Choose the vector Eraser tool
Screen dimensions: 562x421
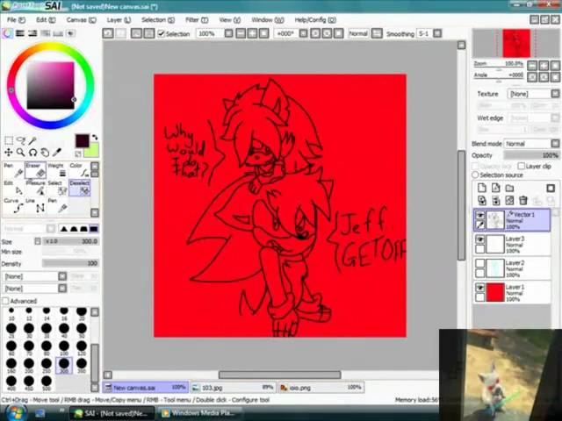click(35, 170)
